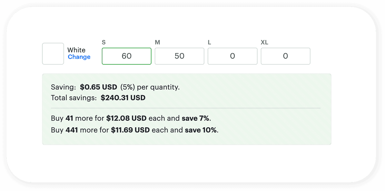Select the S size label
The image size is (385, 191).
click(104, 42)
